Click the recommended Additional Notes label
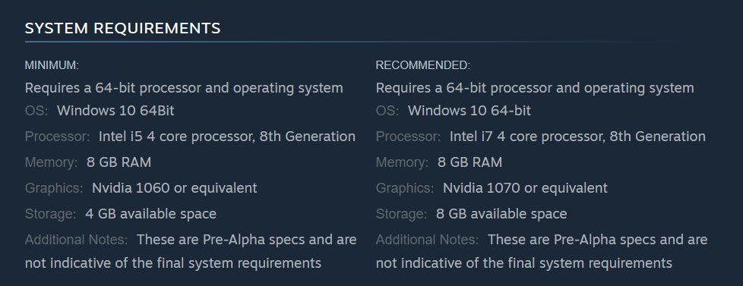This screenshot has width=743, height=286. click(x=428, y=240)
